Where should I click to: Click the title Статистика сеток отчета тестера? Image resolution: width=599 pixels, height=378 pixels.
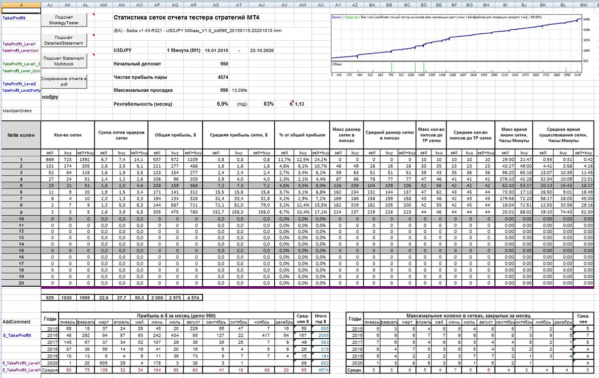186,18
